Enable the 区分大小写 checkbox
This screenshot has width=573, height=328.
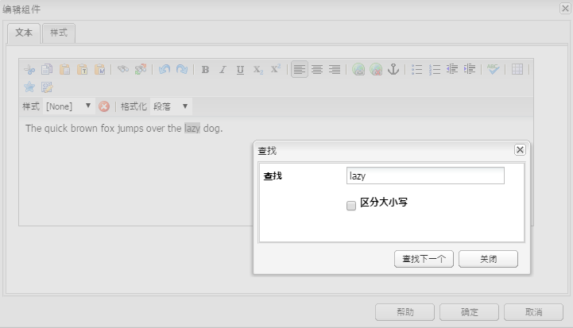point(351,206)
